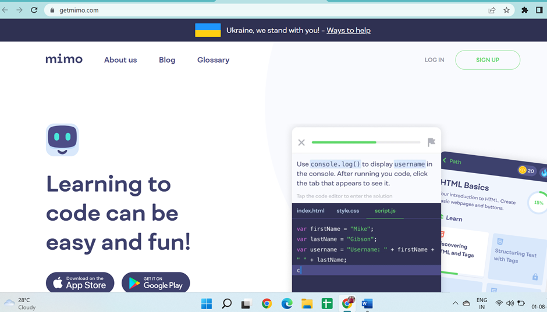The height and width of the screenshot is (312, 547).
Task: Download on the App Store button
Action: pos(80,283)
